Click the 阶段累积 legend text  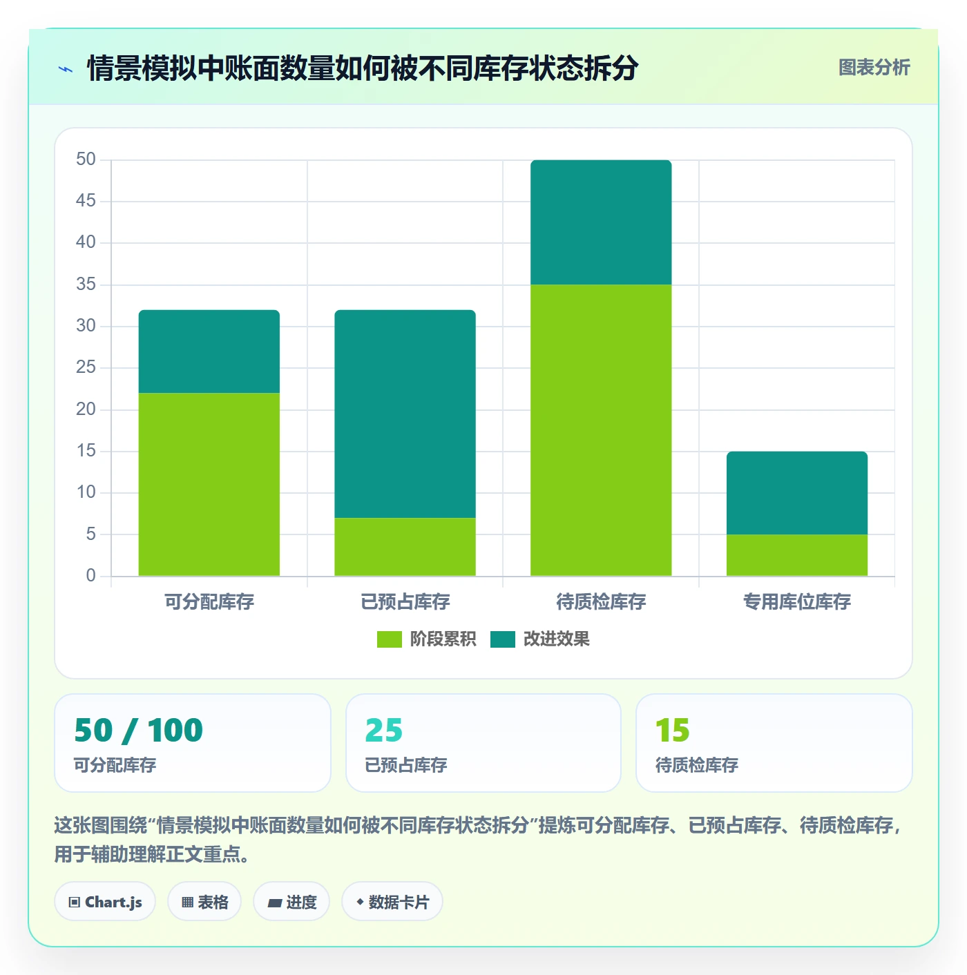(x=443, y=639)
